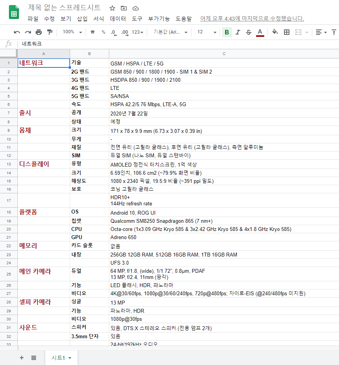
Task: Open the 삽입 menu
Action: pos(82,19)
